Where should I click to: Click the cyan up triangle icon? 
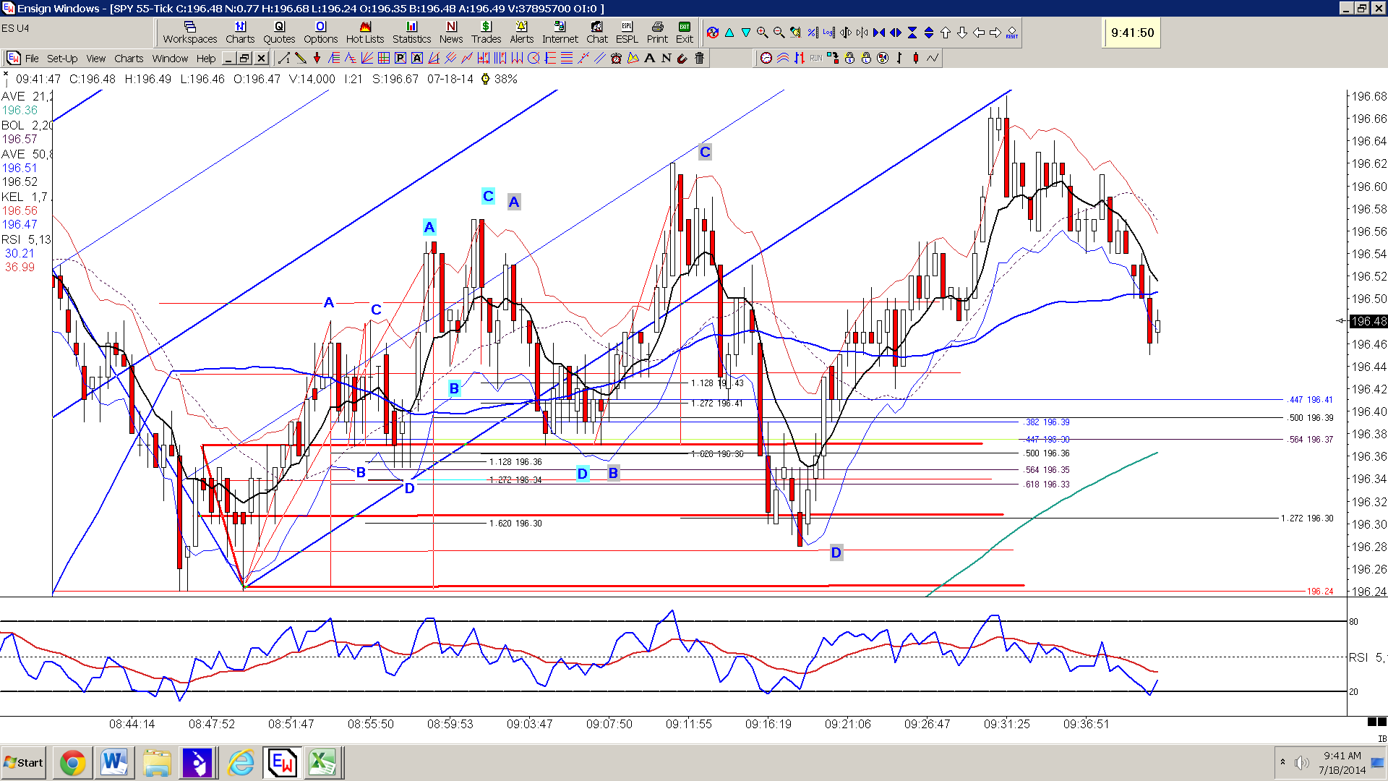point(729,33)
